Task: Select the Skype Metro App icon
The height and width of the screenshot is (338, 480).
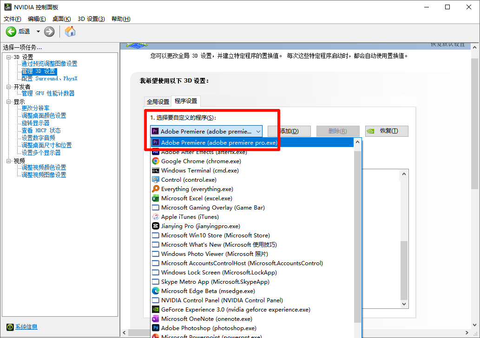Action: coord(156,282)
